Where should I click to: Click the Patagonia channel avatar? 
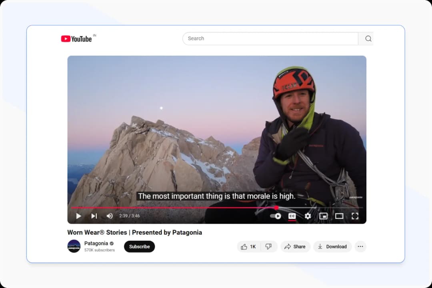[74, 246]
